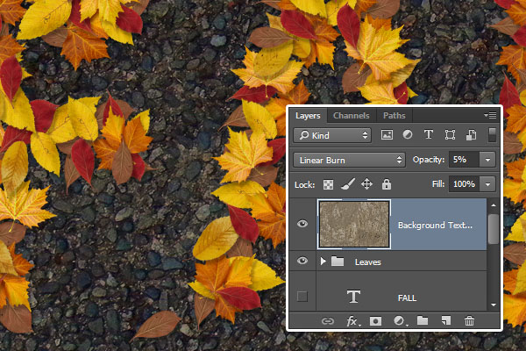Delete layer with the trash icon
The width and height of the screenshot is (526, 351).
pyautogui.click(x=469, y=321)
